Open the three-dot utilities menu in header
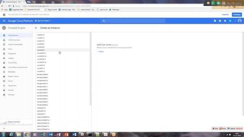The image size is (244, 137). point(235,21)
